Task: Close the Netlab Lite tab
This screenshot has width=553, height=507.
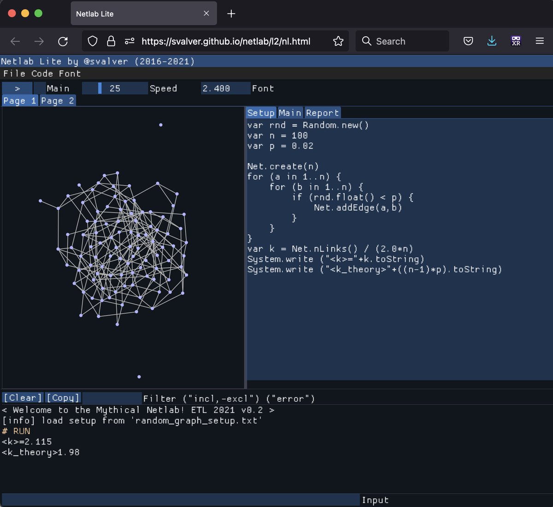Action: pos(206,14)
